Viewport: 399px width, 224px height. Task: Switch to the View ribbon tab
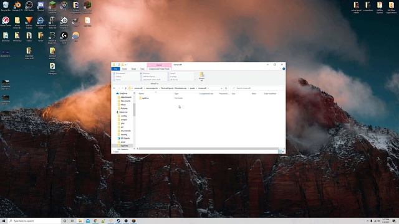click(142, 69)
